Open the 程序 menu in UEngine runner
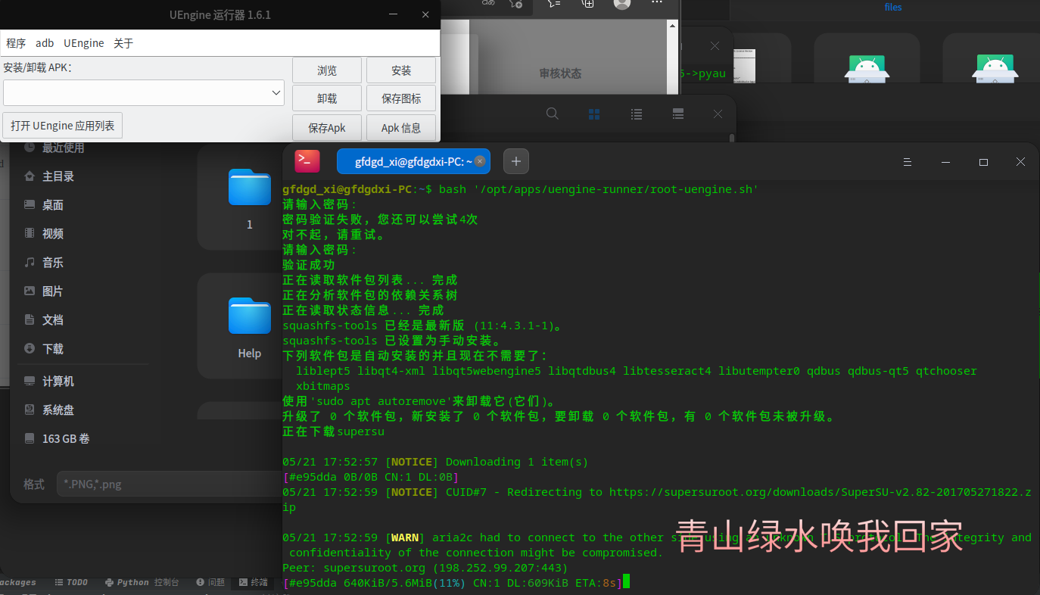 click(x=16, y=43)
